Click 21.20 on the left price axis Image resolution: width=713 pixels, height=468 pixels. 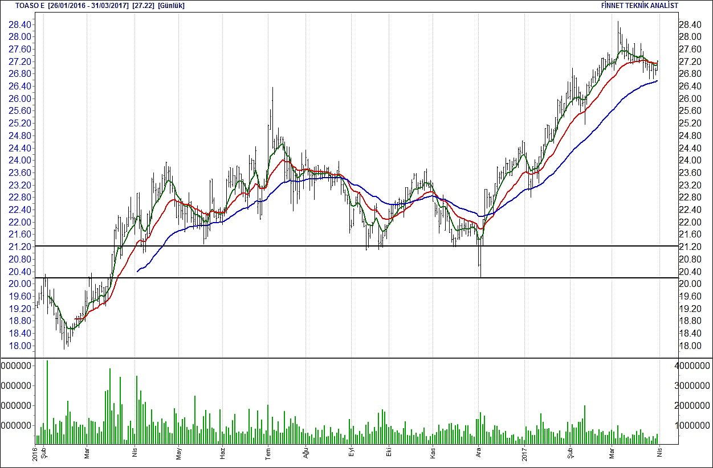pos(20,247)
